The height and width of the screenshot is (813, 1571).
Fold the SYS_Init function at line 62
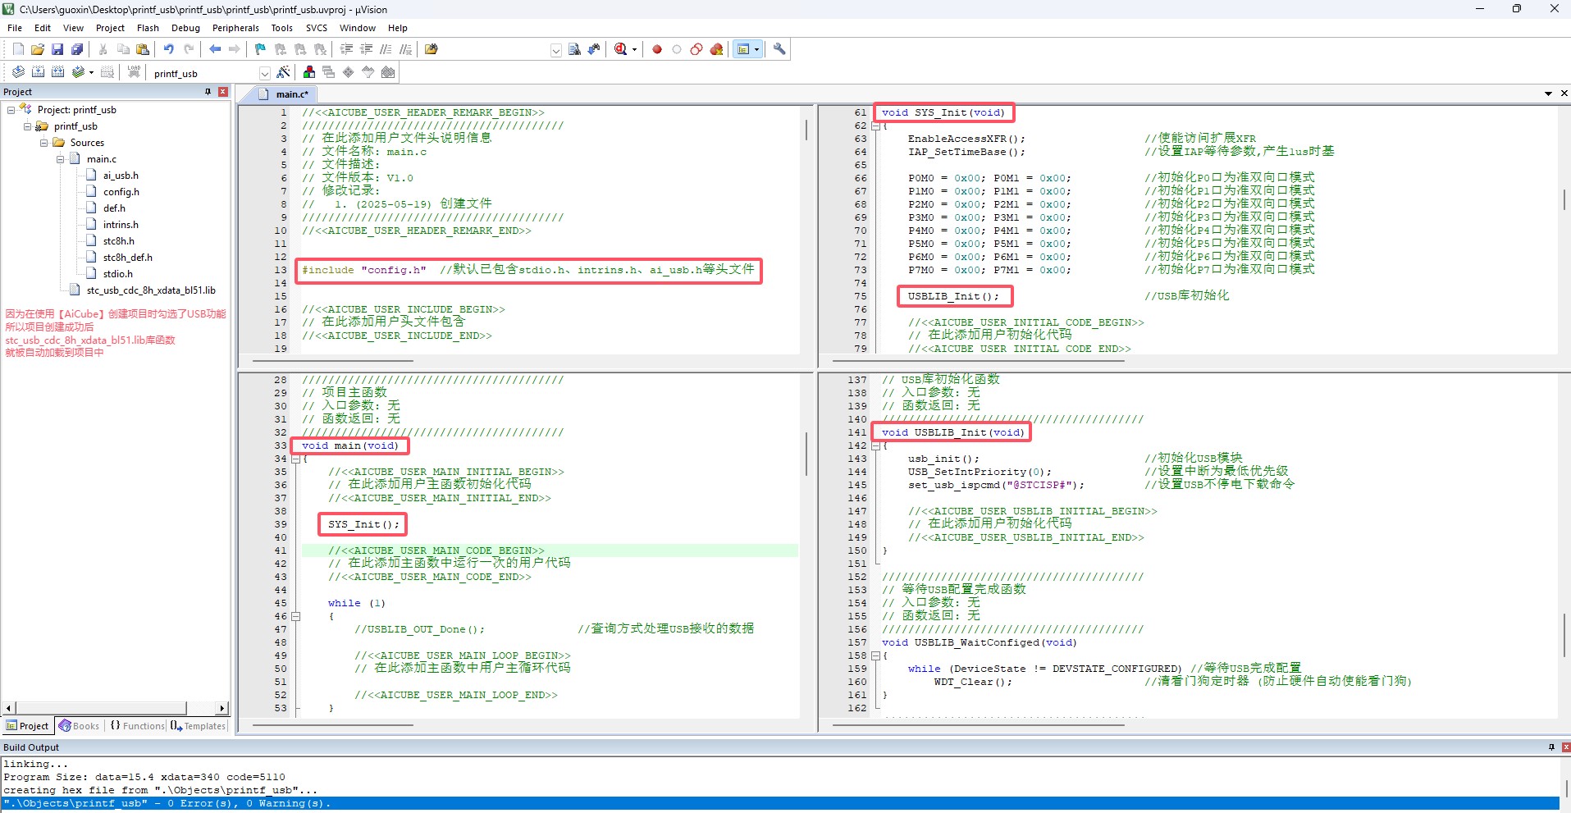click(875, 126)
